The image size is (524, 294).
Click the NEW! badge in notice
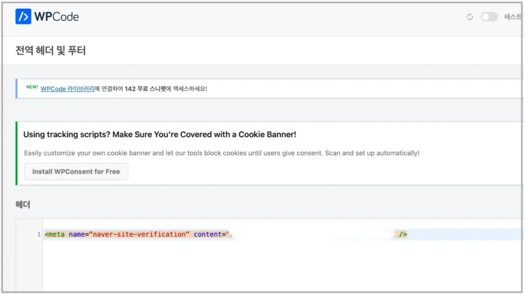(32, 87)
